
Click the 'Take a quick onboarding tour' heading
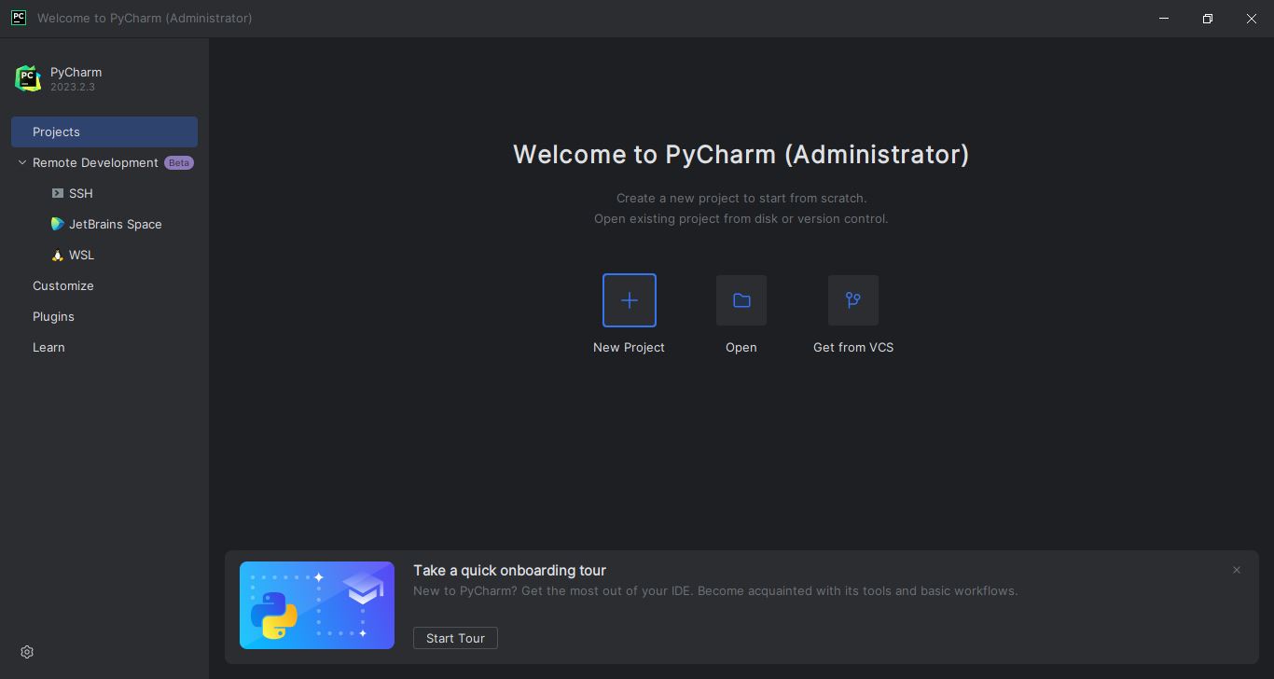(510, 570)
